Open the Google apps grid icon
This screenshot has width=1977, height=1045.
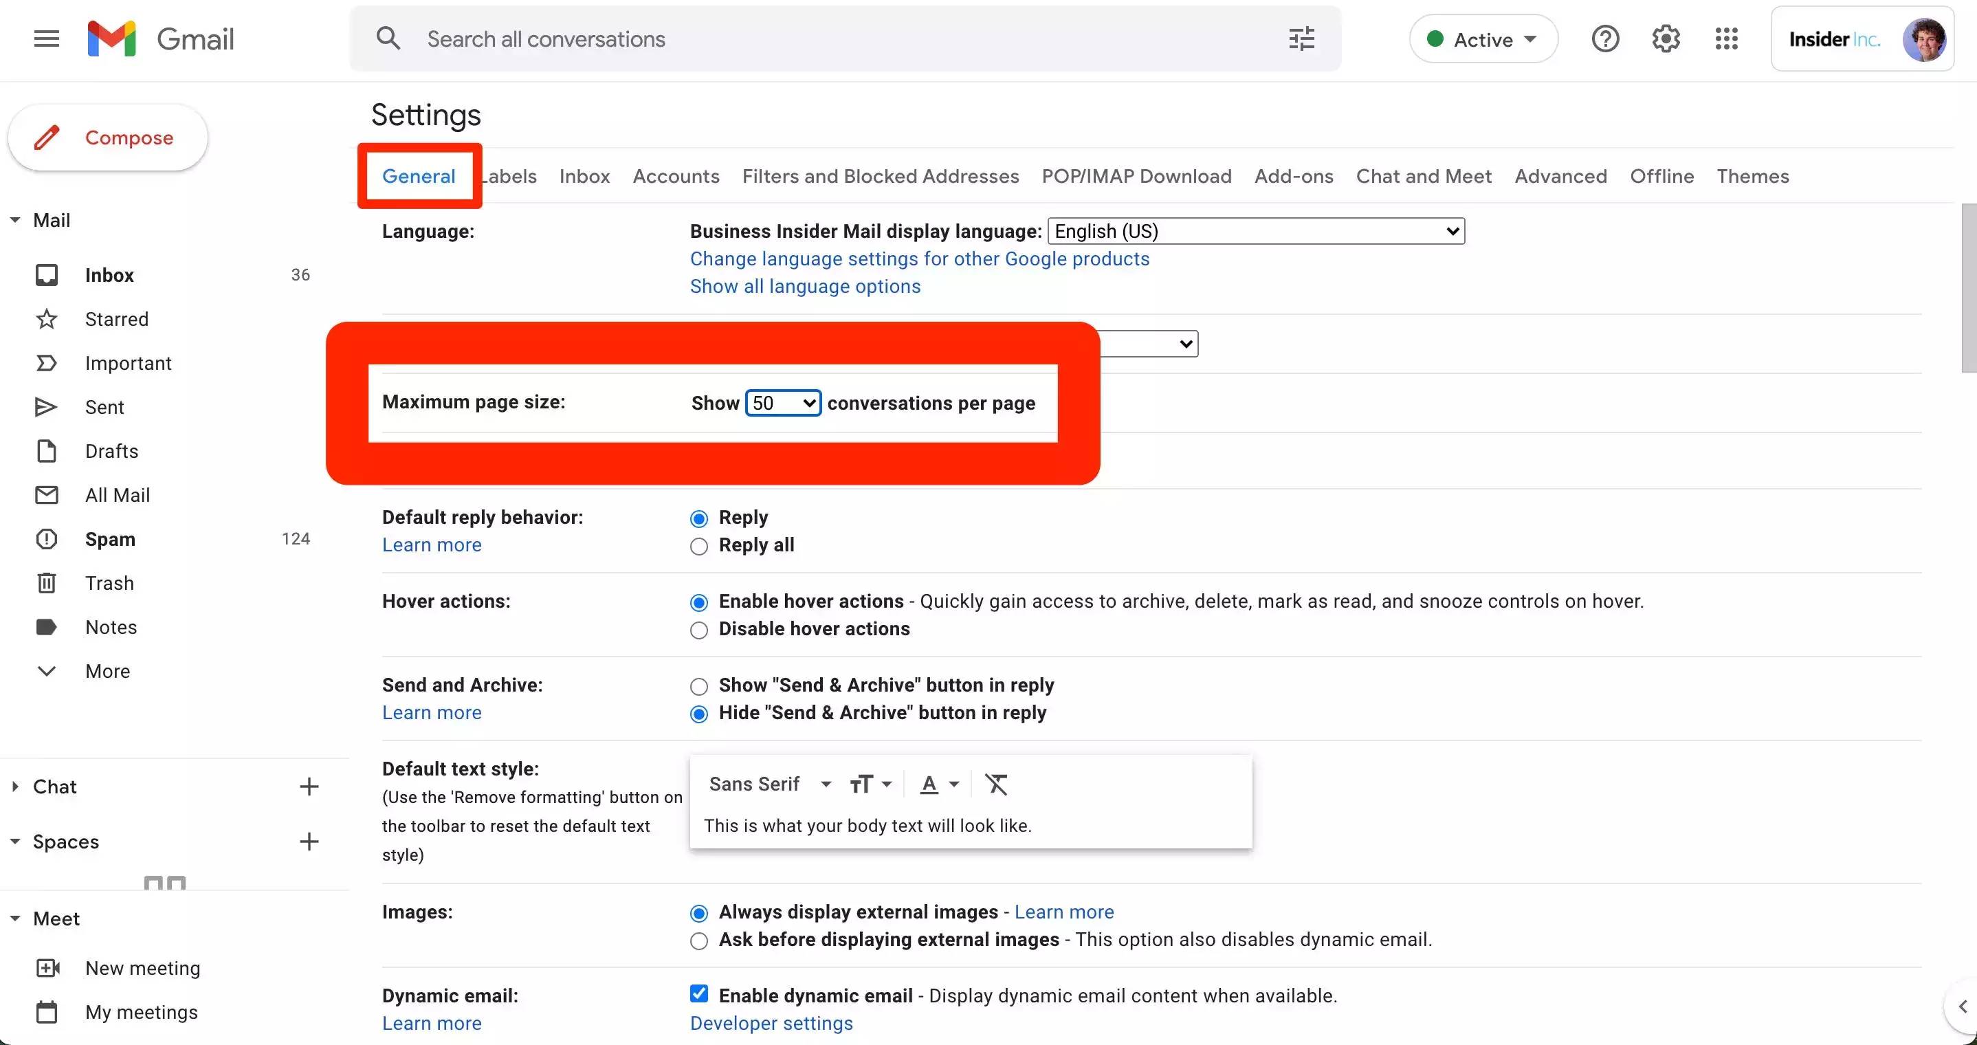tap(1726, 38)
